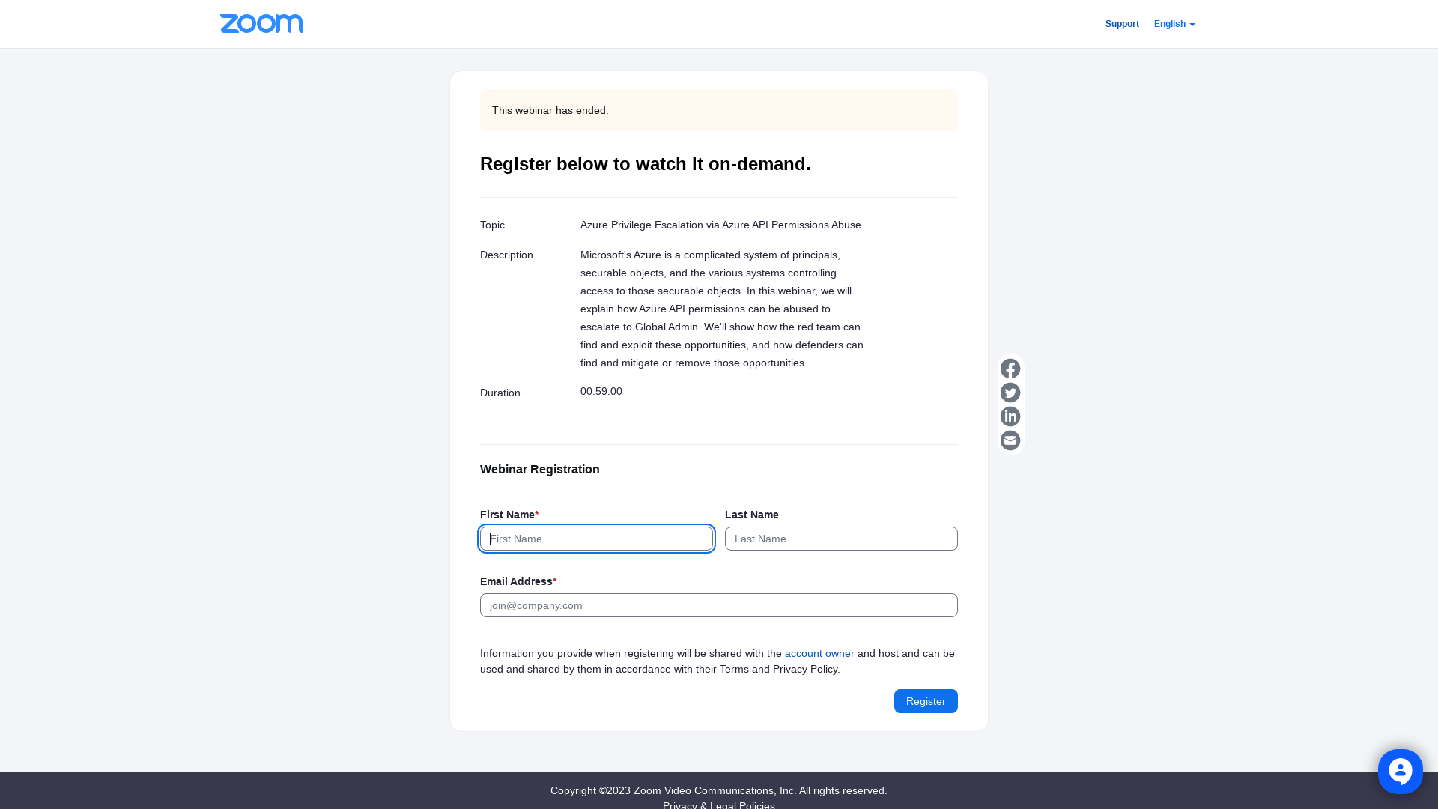Follow the account owner link
Screen dimensions: 1438x809
point(819,653)
